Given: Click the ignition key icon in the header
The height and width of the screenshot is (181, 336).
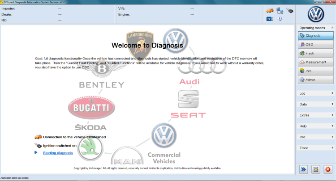Looking at the screenshot, I should tap(289, 10).
